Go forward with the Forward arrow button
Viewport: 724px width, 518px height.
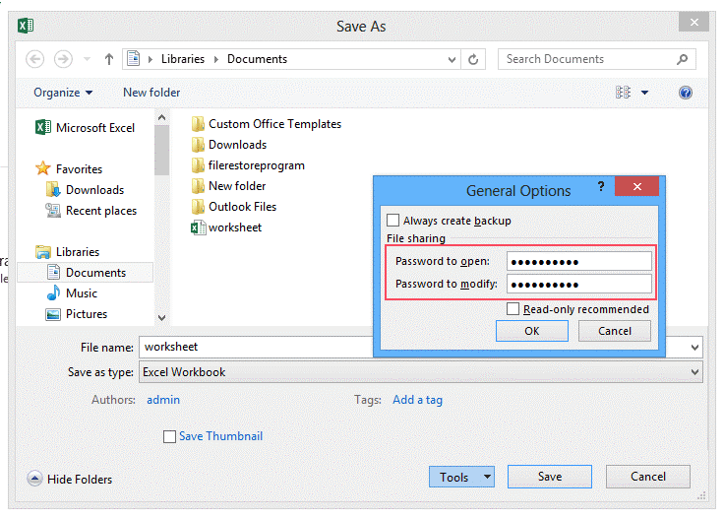pos(63,59)
